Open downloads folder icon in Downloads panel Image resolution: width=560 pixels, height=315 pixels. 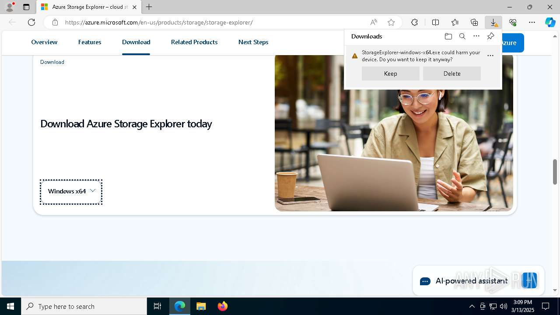tap(448, 36)
